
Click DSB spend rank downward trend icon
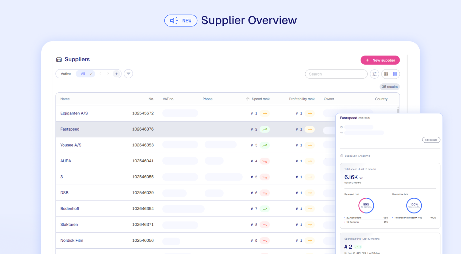pos(265,193)
